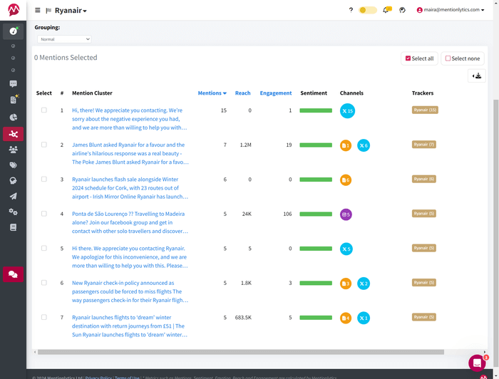
Task: Sort by the Engagement column header
Action: [x=276, y=93]
